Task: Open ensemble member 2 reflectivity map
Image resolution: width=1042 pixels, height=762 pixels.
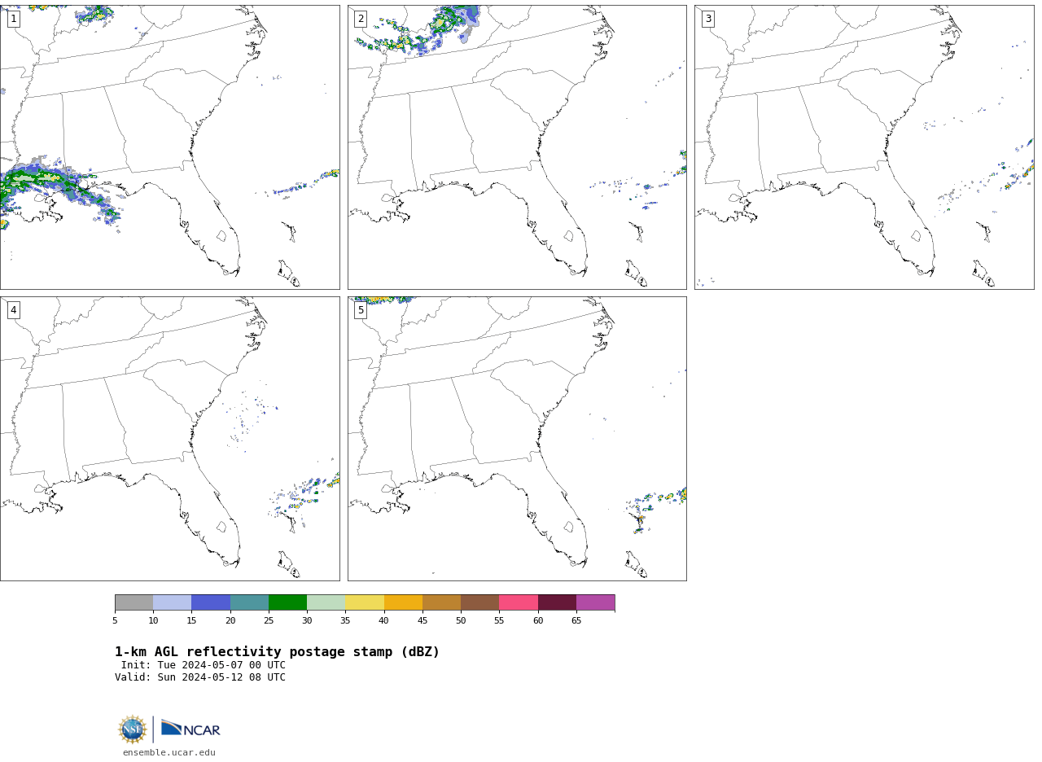Action: pos(517,147)
